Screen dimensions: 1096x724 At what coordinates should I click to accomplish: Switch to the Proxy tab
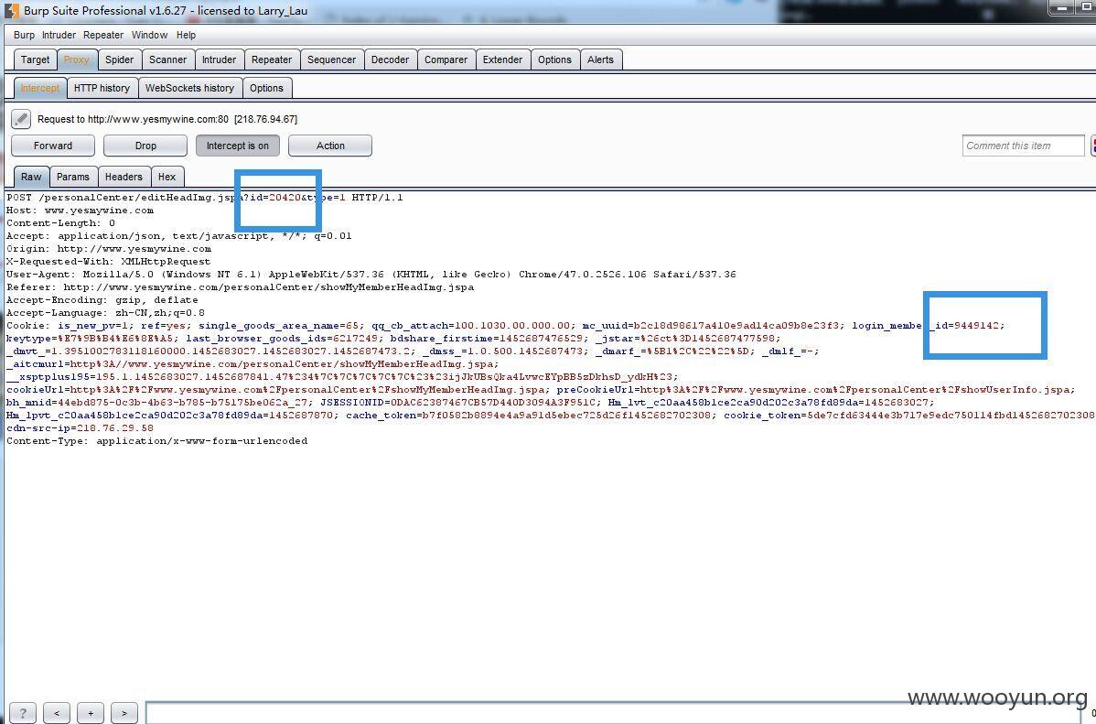click(76, 59)
